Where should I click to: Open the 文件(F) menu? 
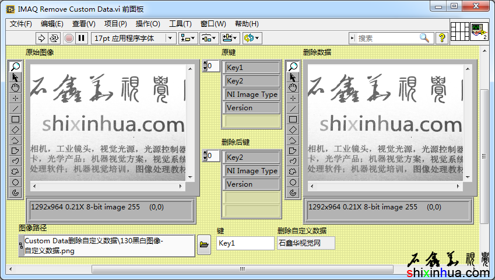[21, 24]
